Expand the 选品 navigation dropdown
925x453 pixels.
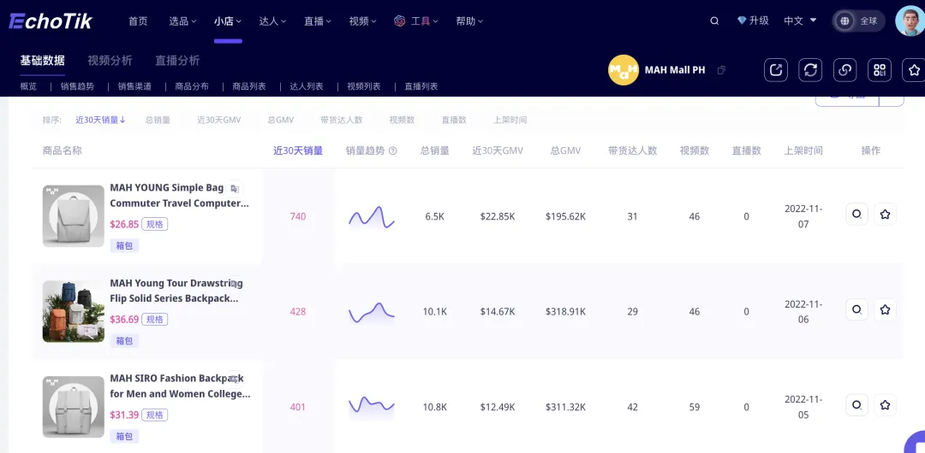(x=183, y=21)
